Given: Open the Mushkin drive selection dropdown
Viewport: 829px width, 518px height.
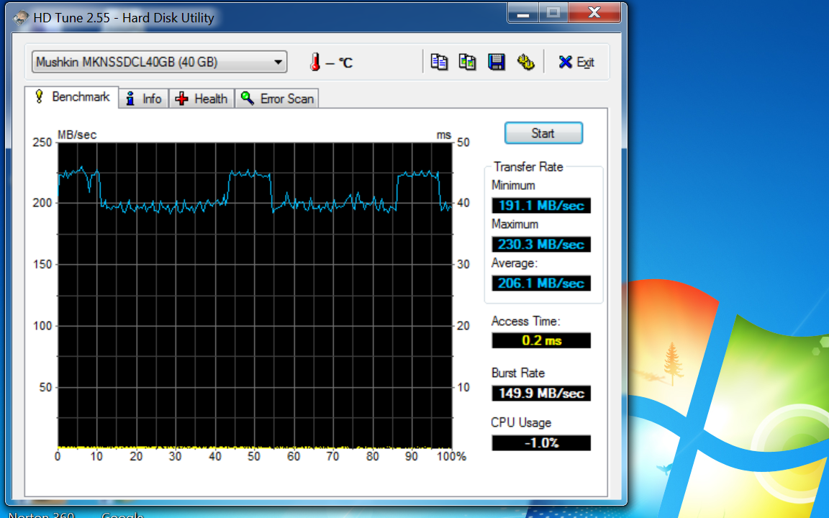Looking at the screenshot, I should click(x=159, y=62).
